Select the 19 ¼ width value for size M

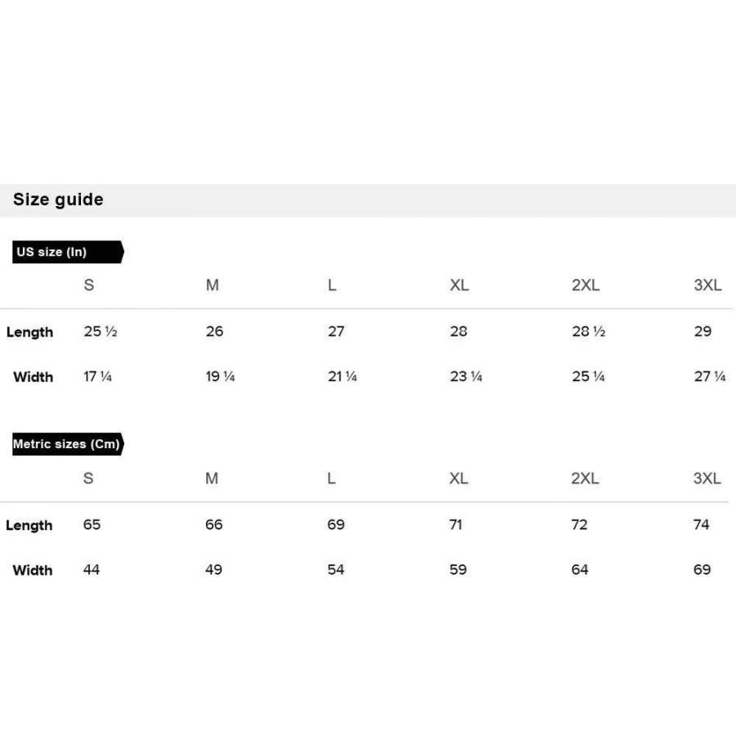[220, 377]
